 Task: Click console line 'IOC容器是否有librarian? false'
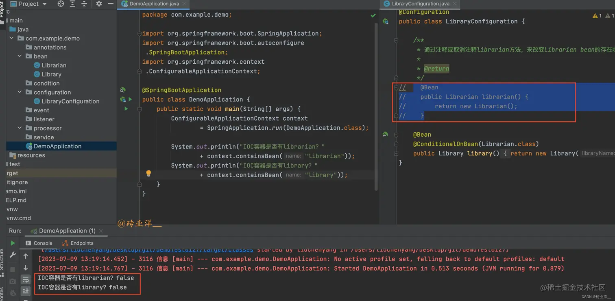tap(86, 278)
